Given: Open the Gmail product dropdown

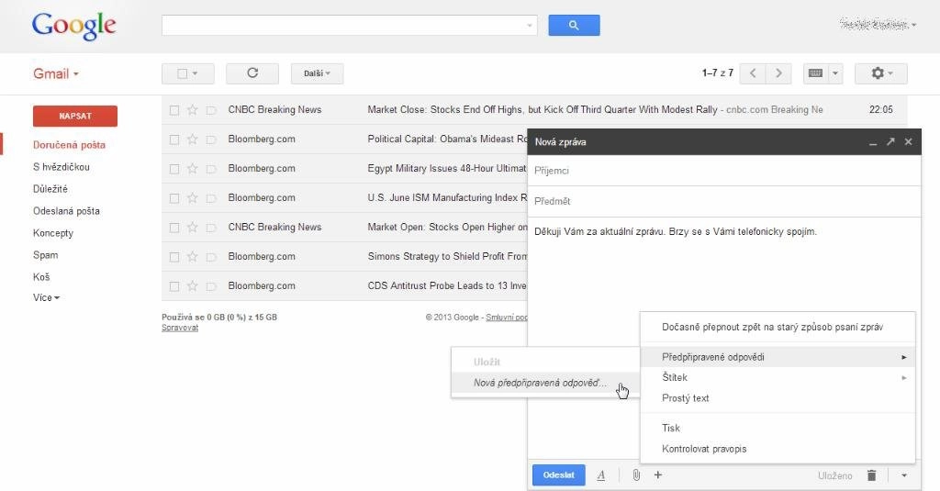Looking at the screenshot, I should 56,73.
